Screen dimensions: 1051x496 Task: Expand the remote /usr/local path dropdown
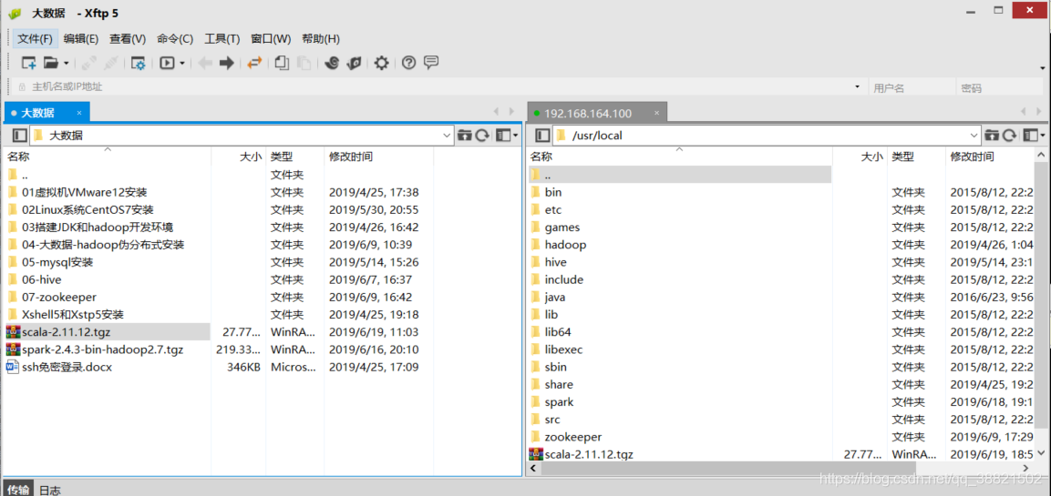coord(974,136)
